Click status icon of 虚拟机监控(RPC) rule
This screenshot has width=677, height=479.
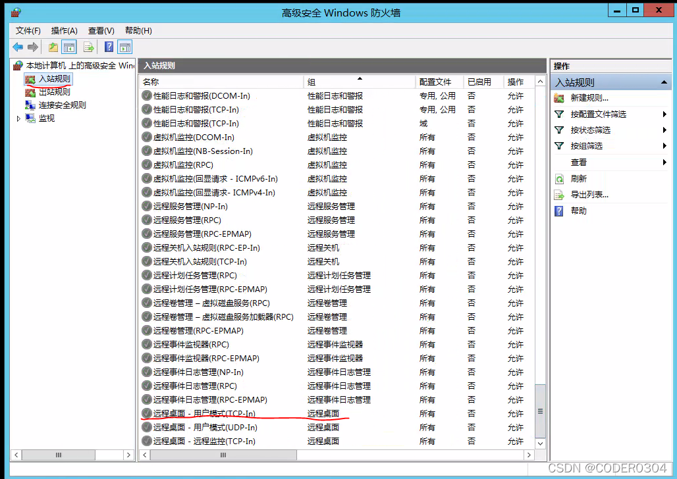tap(147, 165)
